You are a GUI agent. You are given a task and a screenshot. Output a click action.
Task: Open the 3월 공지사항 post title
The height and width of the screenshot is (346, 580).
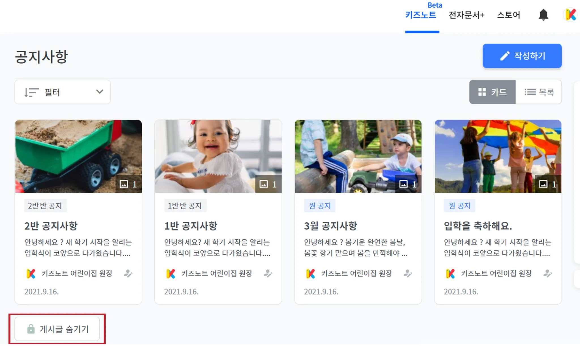(x=330, y=226)
